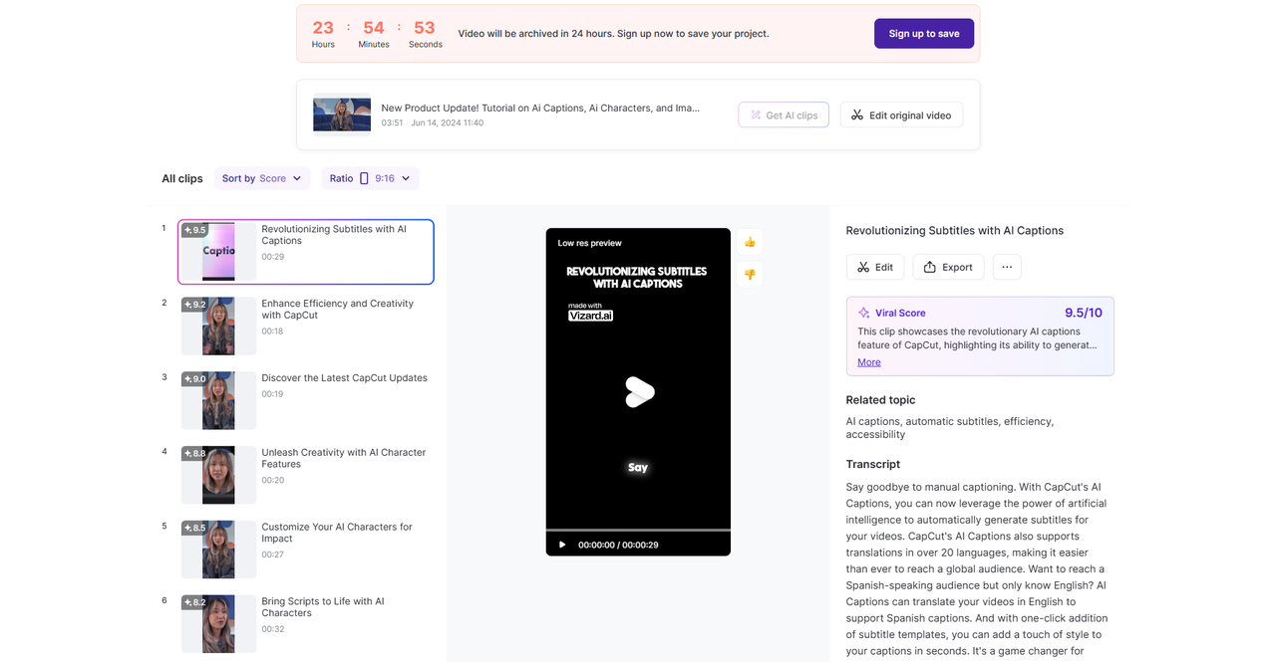Select clip 2 thumbnail scored 9.2

[x=218, y=326]
